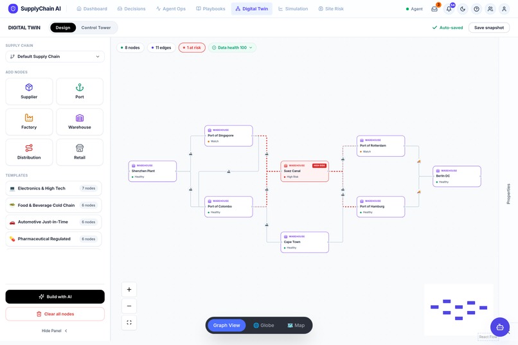Add a Supplier node
518x345 pixels.
[29, 91]
